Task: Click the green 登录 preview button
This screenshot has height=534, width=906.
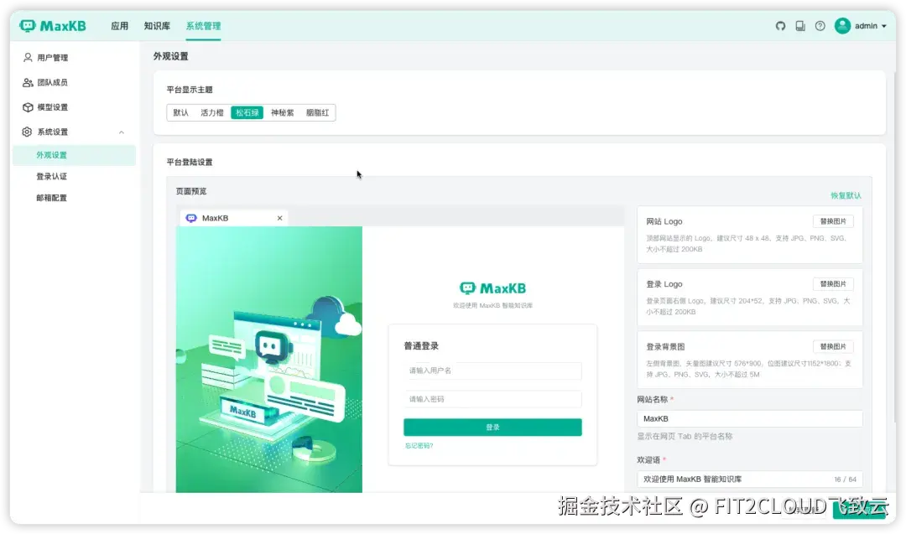Action: pos(493,428)
